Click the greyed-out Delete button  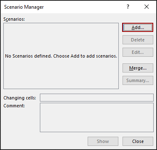(138, 40)
